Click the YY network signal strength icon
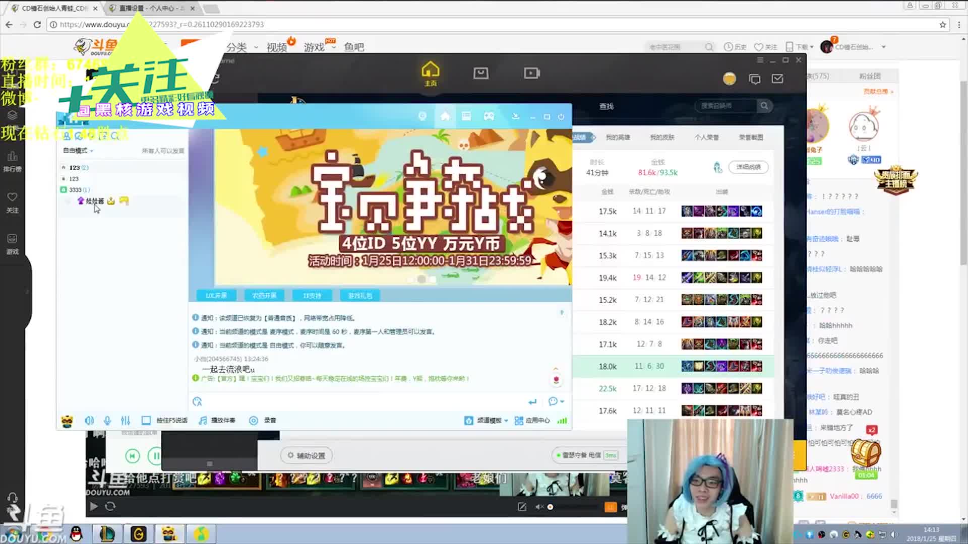968x544 pixels. (562, 421)
